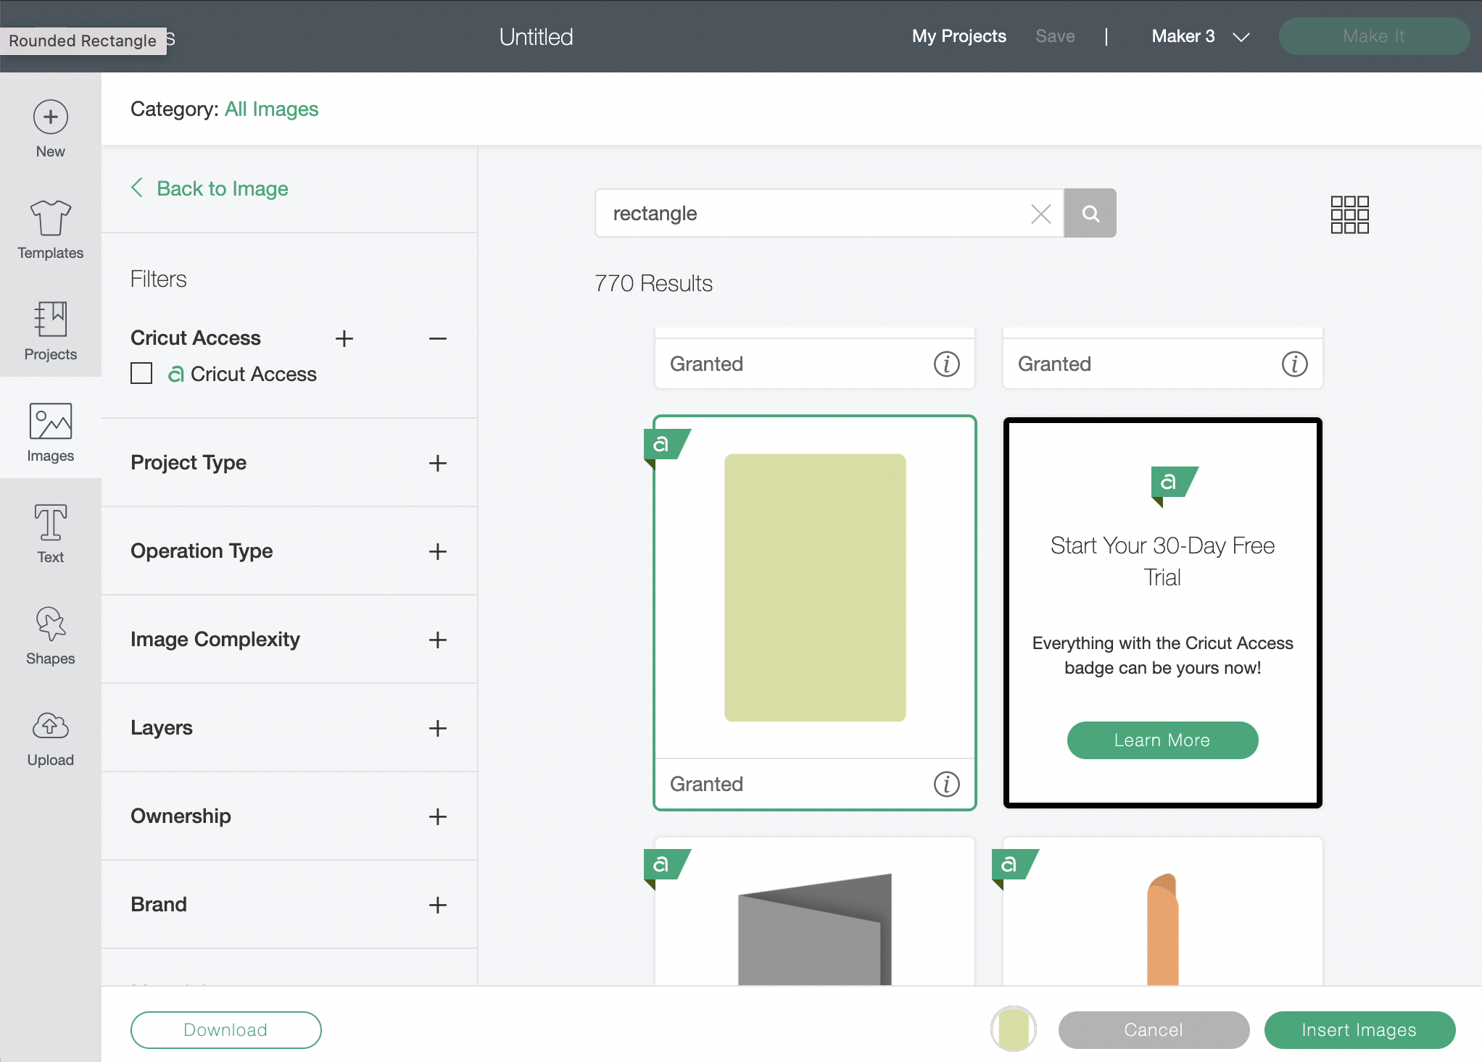Image resolution: width=1482 pixels, height=1062 pixels.
Task: Show info for the selected green rectangle
Action: pos(946,784)
